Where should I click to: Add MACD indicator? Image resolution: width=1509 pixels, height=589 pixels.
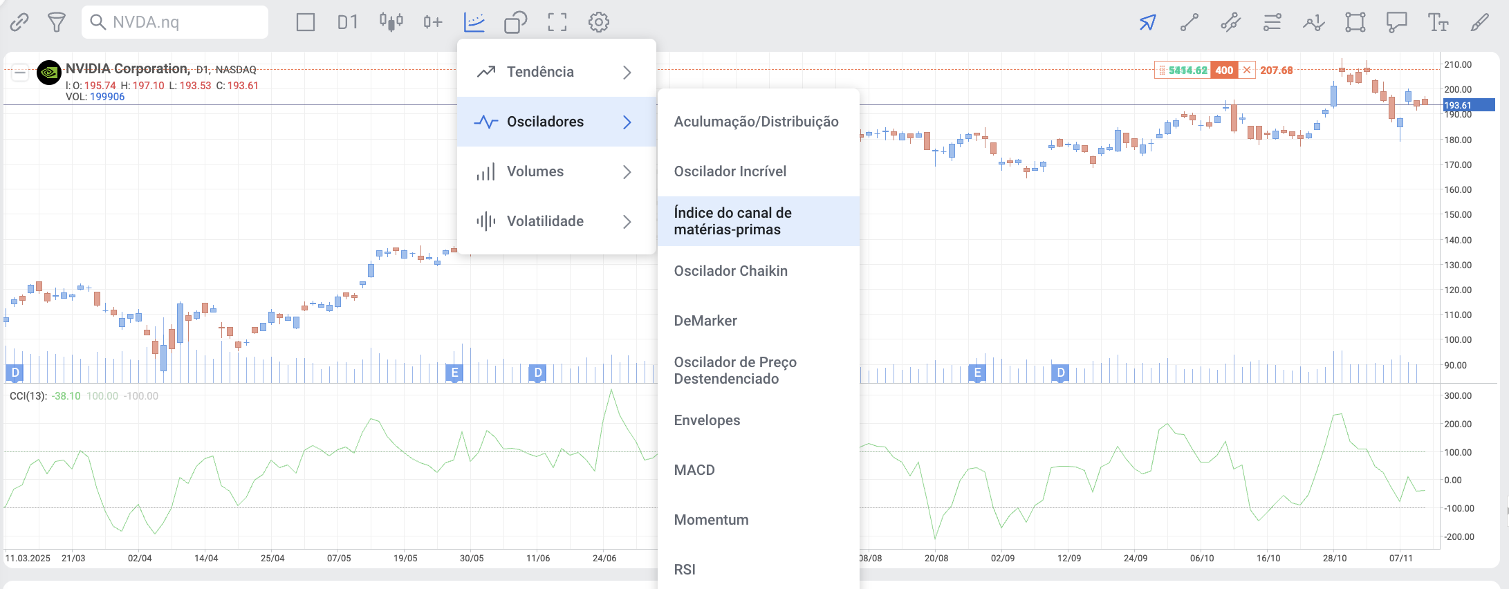pos(759,470)
